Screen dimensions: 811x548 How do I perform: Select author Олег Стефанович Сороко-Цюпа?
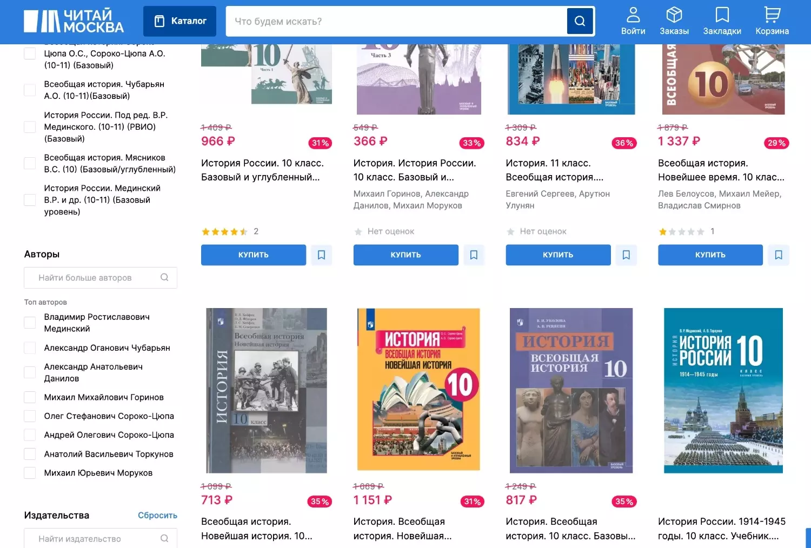(x=30, y=416)
